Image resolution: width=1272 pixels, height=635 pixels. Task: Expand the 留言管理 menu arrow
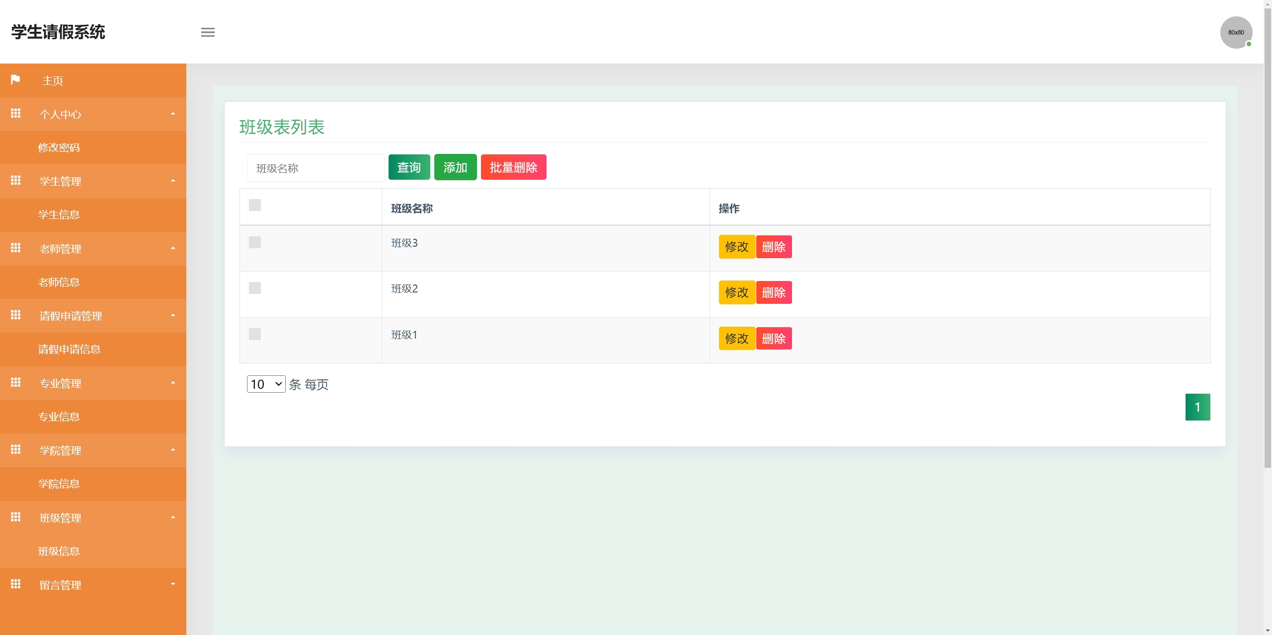173,584
